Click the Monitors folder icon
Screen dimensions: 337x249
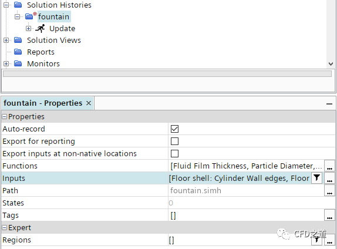click(x=18, y=63)
